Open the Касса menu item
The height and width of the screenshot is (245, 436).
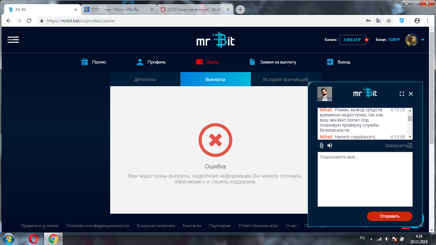point(213,62)
